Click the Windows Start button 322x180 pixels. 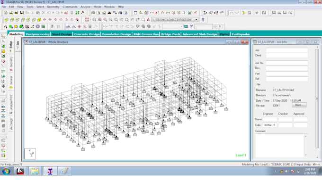coord(6,171)
